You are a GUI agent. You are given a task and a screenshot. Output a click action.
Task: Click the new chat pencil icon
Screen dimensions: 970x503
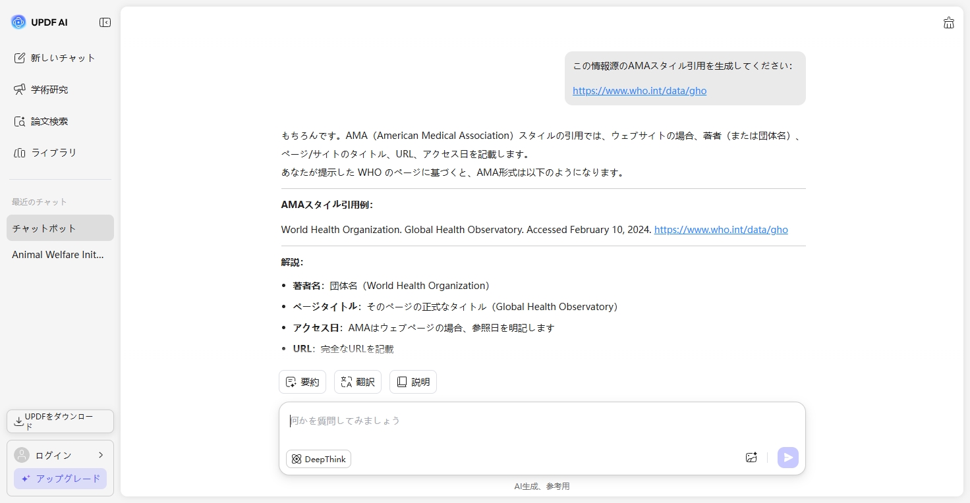[20, 58]
